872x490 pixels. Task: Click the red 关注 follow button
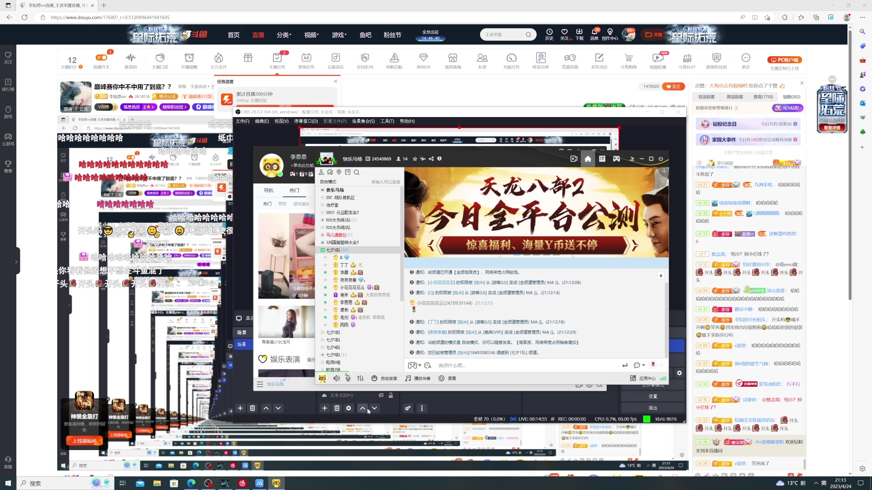coord(673,87)
